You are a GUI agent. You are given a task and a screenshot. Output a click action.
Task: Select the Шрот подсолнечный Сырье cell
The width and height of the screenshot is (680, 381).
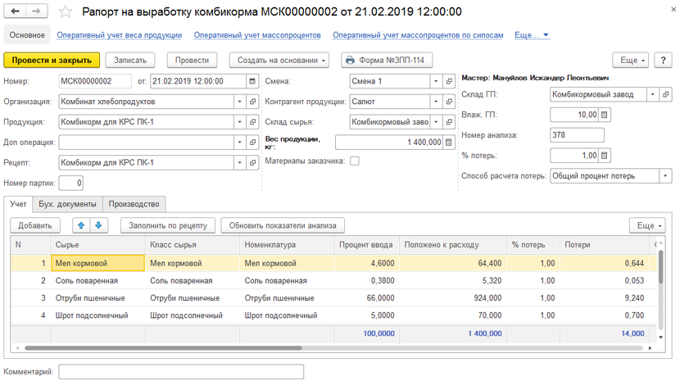[98, 315]
